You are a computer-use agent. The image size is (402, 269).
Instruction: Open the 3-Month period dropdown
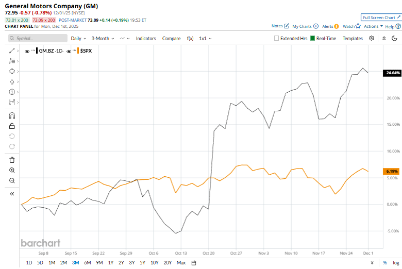(103, 39)
